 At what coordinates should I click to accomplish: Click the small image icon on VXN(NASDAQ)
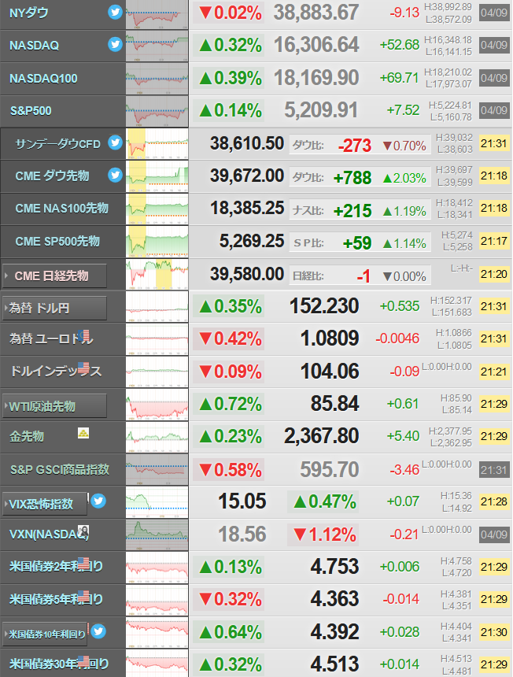point(83,531)
